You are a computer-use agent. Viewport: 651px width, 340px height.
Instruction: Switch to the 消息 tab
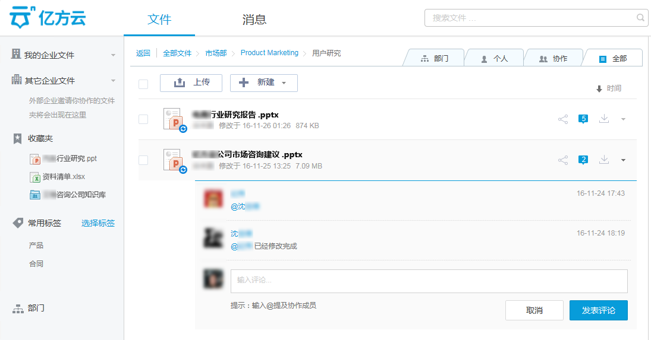point(254,20)
